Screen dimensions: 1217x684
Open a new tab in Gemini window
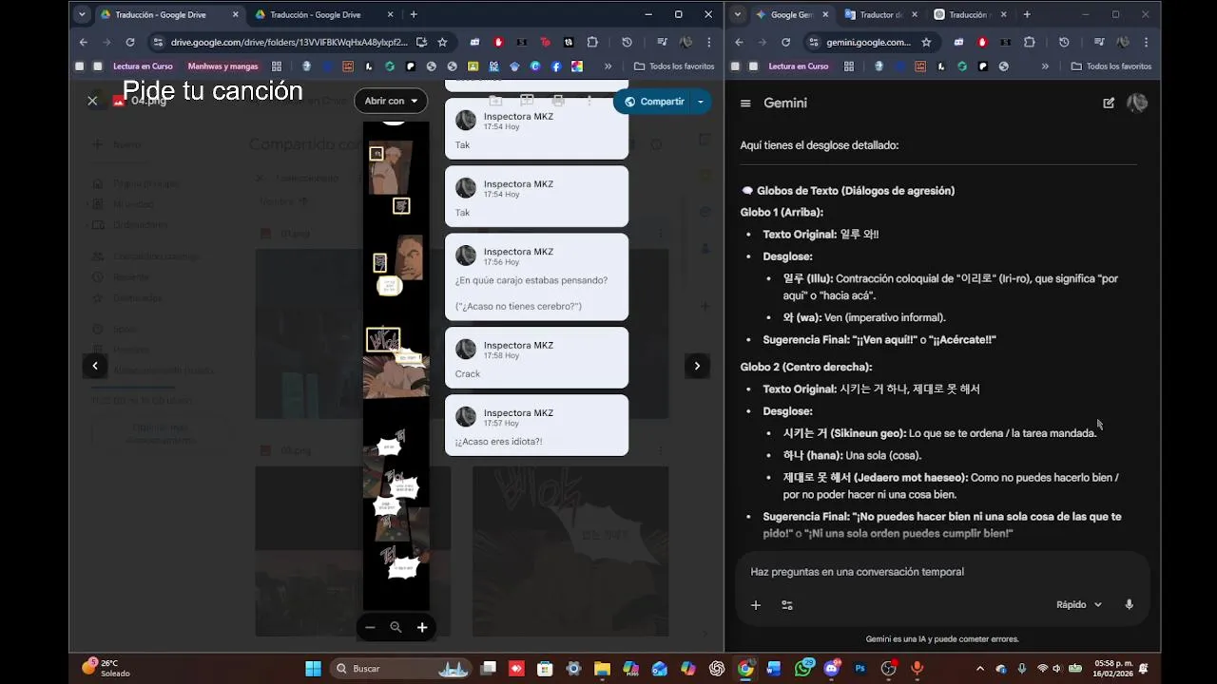(1027, 14)
